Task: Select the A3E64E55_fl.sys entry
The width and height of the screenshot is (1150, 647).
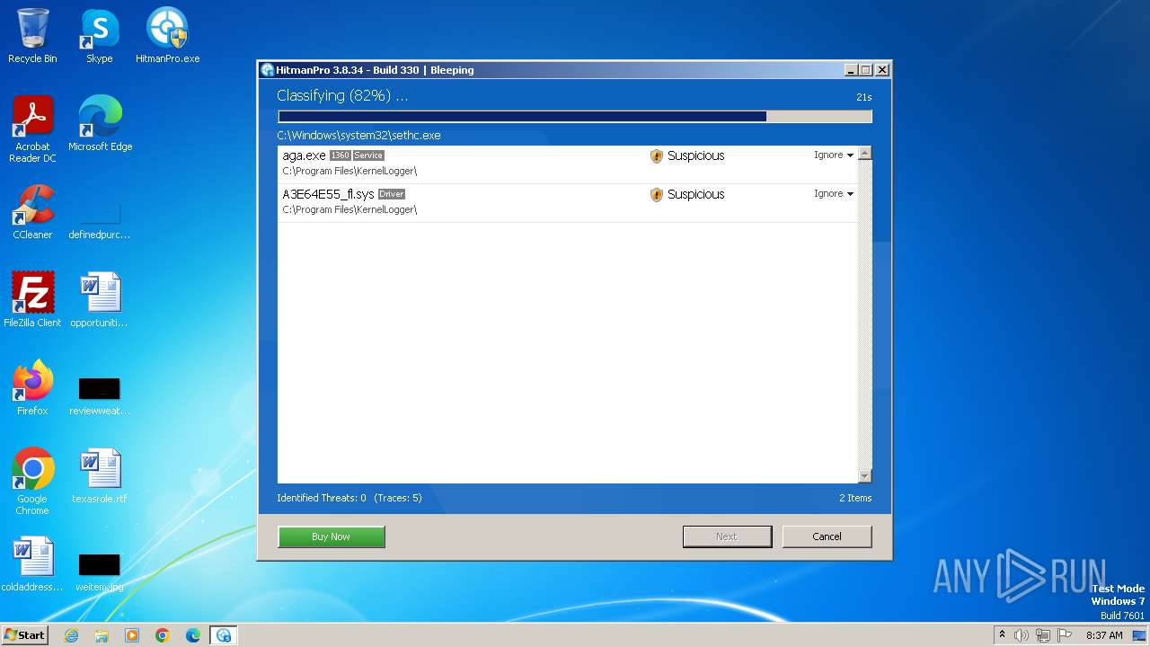Action: click(x=568, y=202)
